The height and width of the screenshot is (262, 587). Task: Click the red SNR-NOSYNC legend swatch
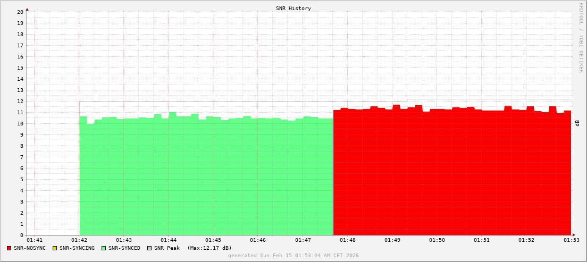tap(9, 248)
